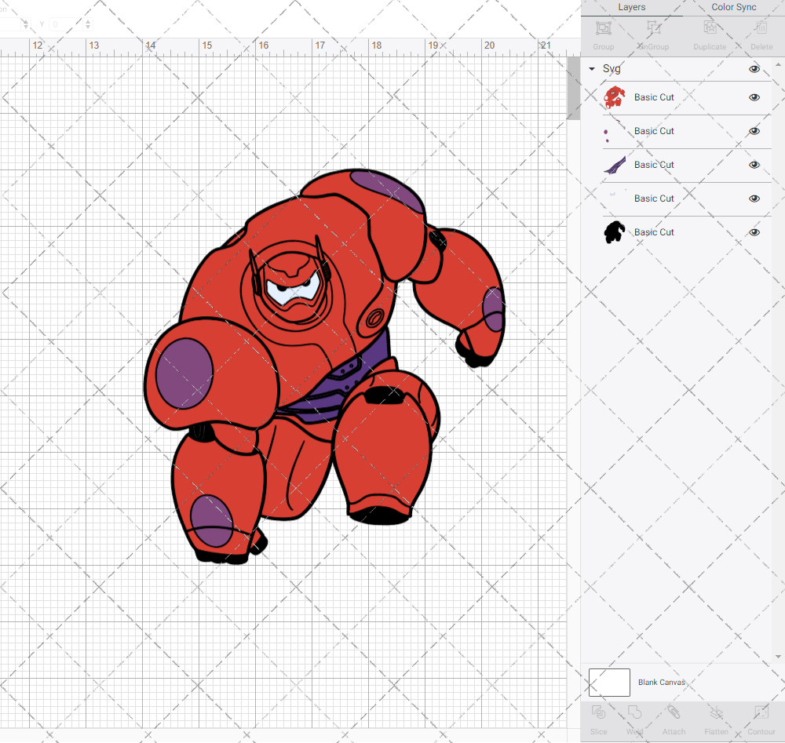Click the UnGroup icon
This screenshot has width=785, height=743.
click(x=653, y=28)
